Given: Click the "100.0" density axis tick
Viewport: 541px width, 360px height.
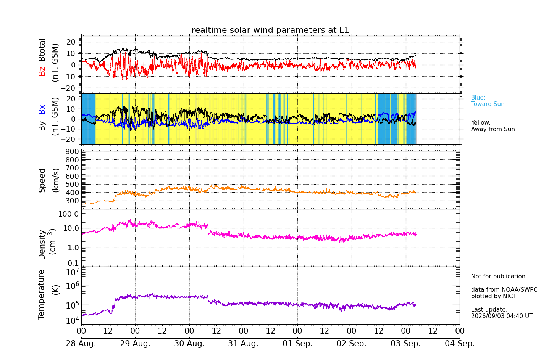Looking at the screenshot, I should [69, 214].
